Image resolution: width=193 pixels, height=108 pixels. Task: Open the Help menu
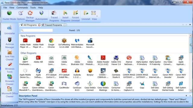click(40, 7)
